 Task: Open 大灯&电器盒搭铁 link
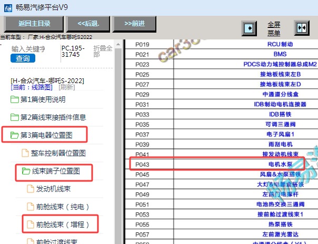coord(280,184)
